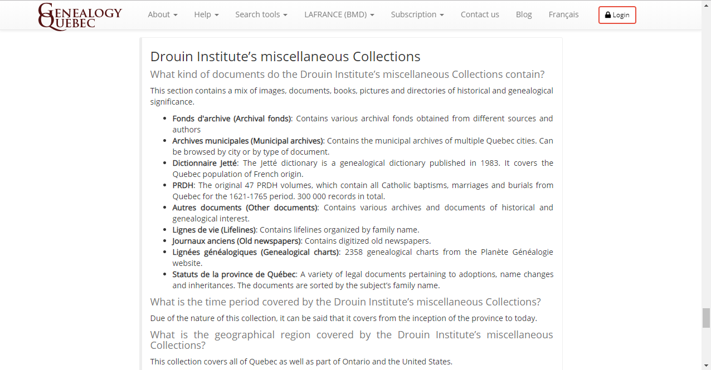
Task: Click the Drouin Institute's miscellaneous Collections heading
Action: [285, 56]
